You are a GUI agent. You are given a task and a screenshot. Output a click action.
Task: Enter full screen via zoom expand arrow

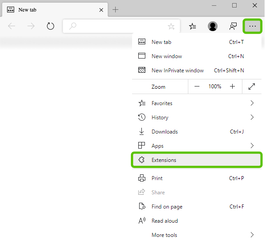coord(252,87)
